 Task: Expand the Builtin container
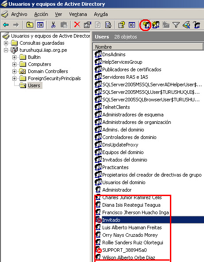pos(14,57)
